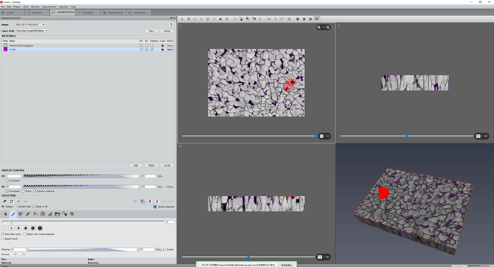Select the Watershed tool icon
Image resolution: width=494 pixels, height=267 pixels.
pyautogui.click(x=65, y=214)
